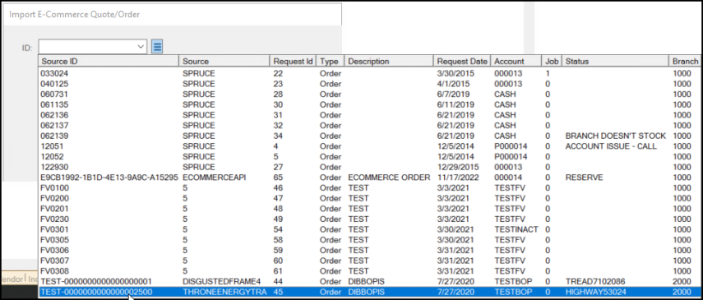Open the ID combo box dropdown arrow

(141, 46)
